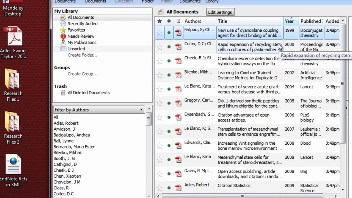This screenshot has width=352, height=198.
Task: Open the Adler, Ewing, Taylor PDF file
Action: click(13, 43)
